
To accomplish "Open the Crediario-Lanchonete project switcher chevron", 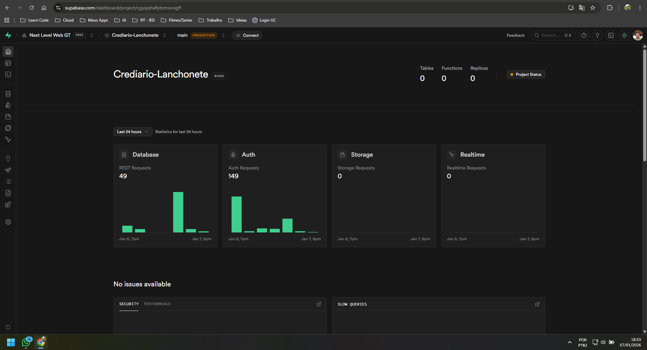I will [165, 35].
